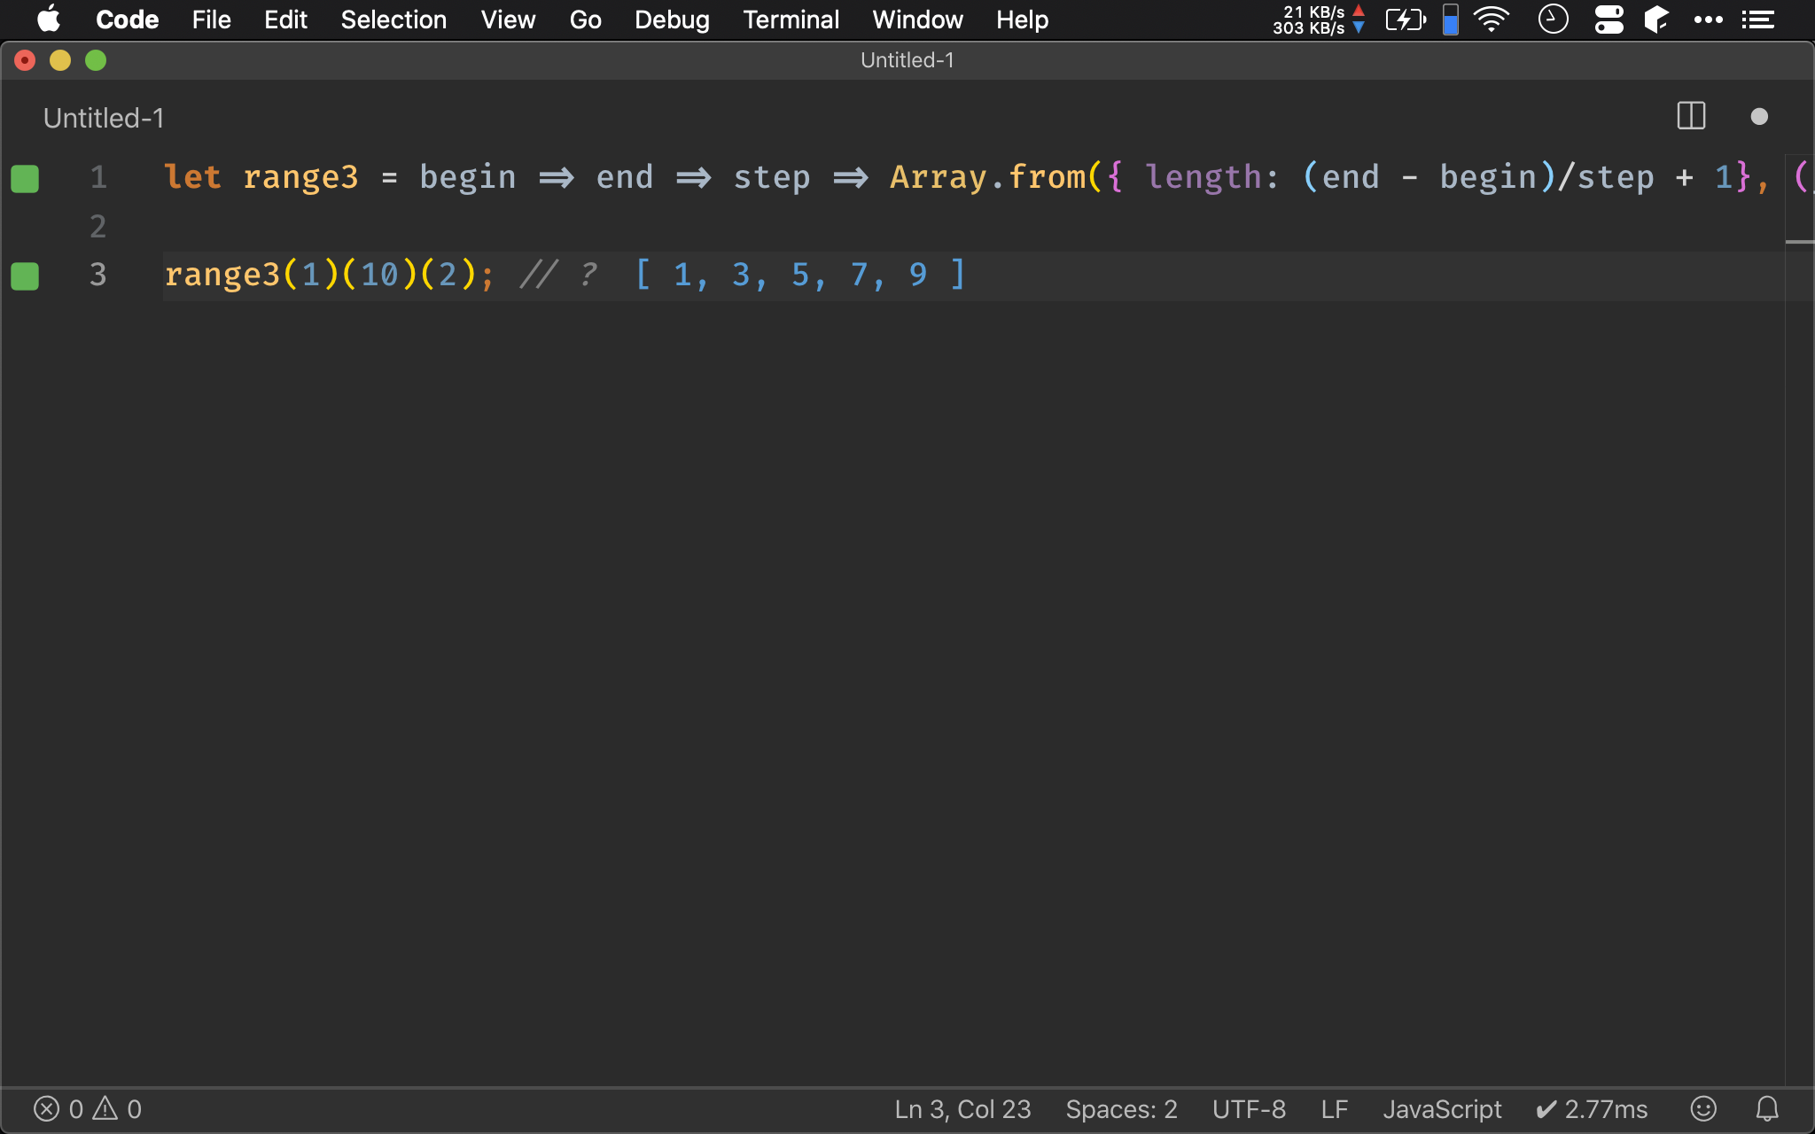
Task: Open the Selection menu
Action: (x=393, y=19)
